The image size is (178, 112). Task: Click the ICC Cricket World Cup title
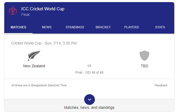(43, 9)
